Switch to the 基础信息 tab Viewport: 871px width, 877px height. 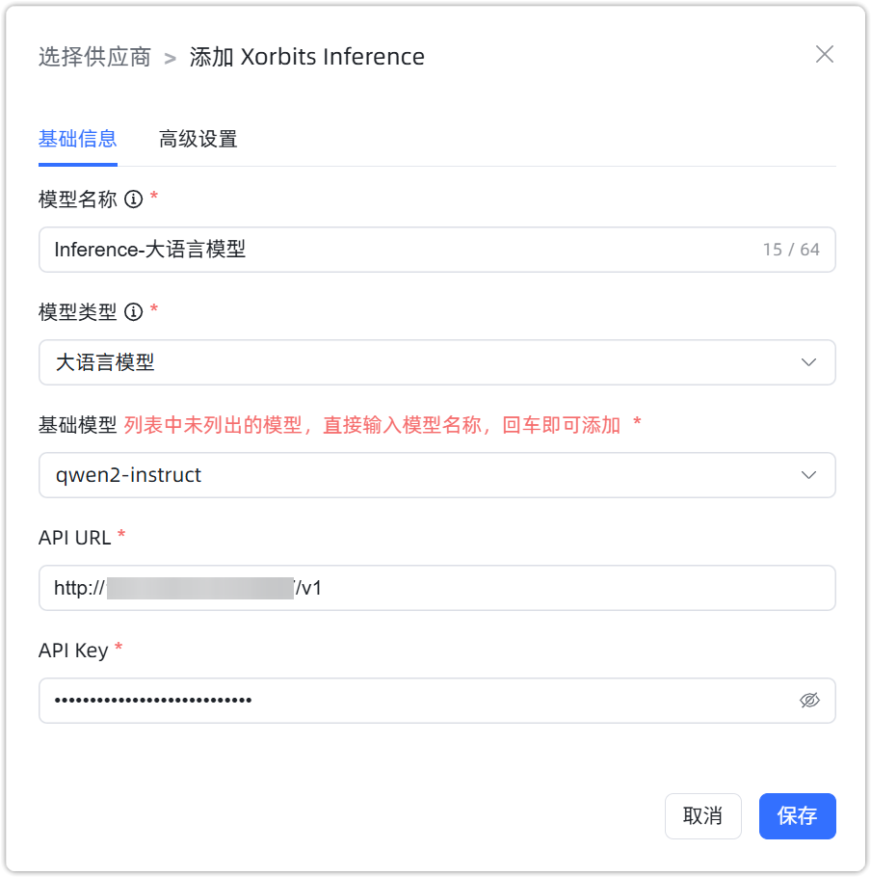(77, 139)
